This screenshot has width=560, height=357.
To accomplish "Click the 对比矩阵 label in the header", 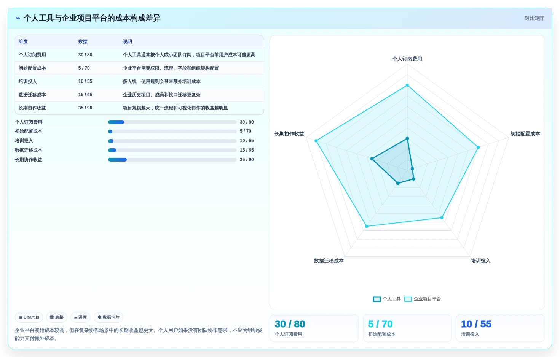I will click(534, 18).
